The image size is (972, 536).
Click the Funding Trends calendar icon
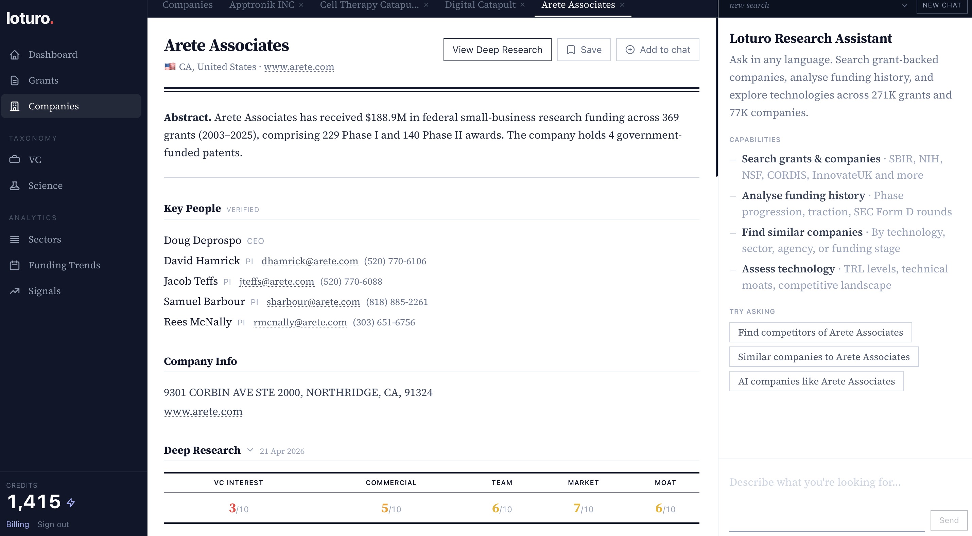[15, 265]
